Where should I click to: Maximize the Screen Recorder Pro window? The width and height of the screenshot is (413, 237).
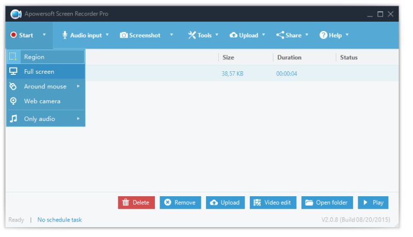pos(380,14)
